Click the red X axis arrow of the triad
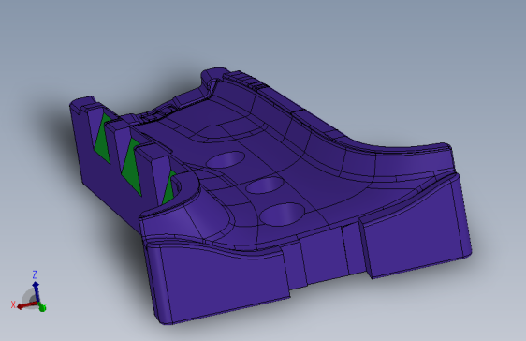Image resolution: width=526 pixels, height=341 pixels. 27,305
